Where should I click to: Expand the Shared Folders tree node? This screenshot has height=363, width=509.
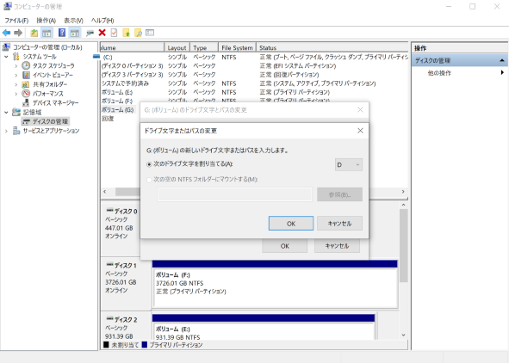16,84
